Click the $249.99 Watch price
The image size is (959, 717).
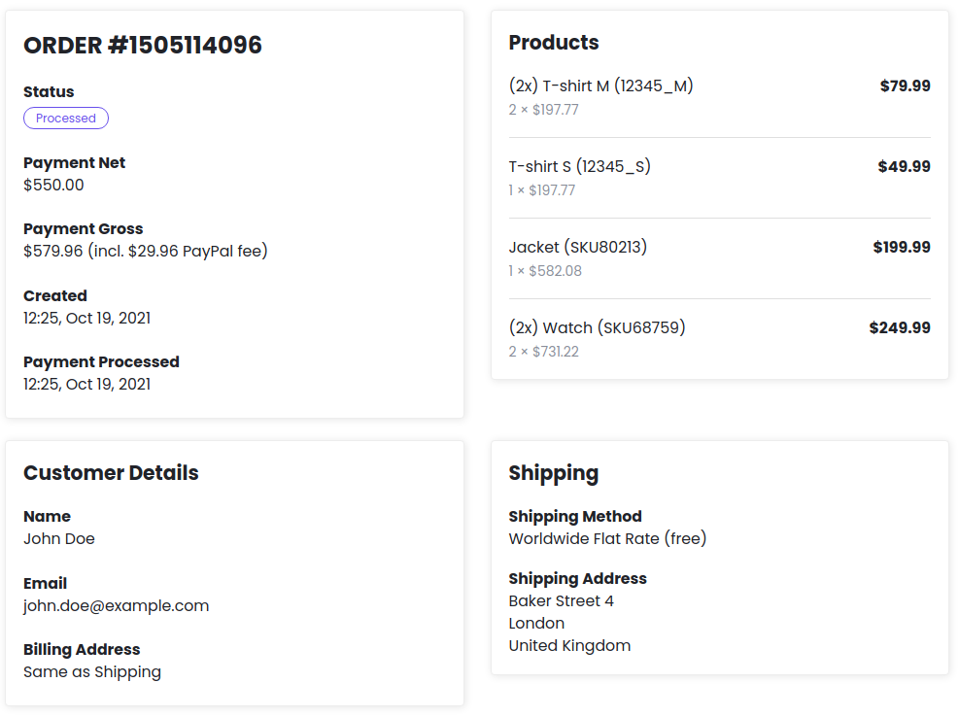[900, 328]
